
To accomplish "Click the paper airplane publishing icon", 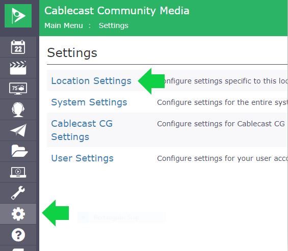I will click(18, 130).
